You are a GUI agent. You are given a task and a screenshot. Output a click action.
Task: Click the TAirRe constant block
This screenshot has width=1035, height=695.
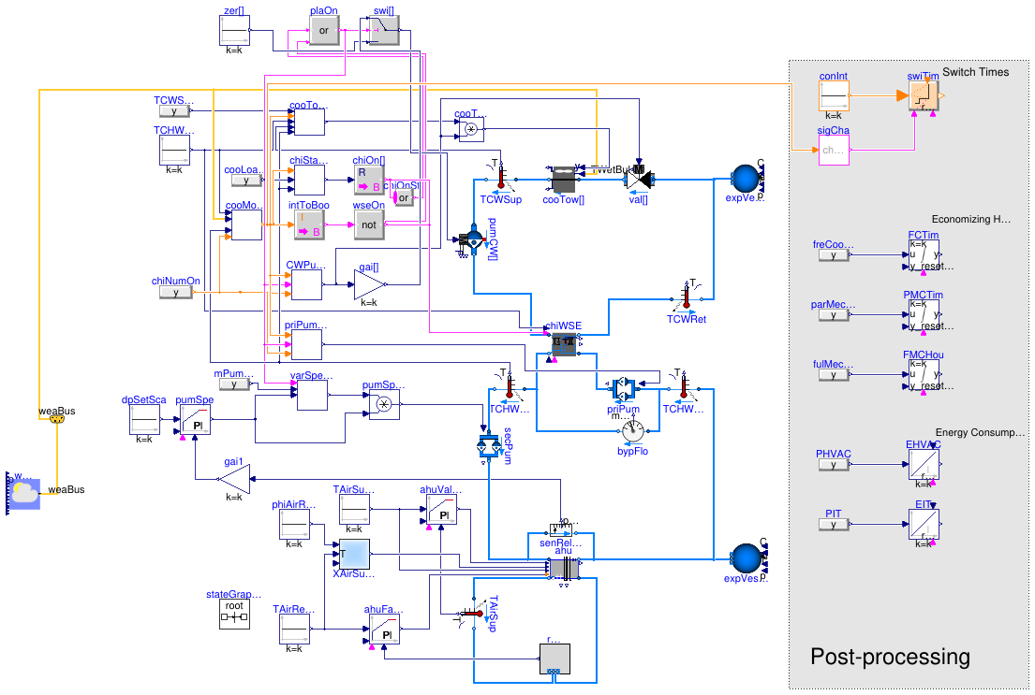tap(294, 630)
